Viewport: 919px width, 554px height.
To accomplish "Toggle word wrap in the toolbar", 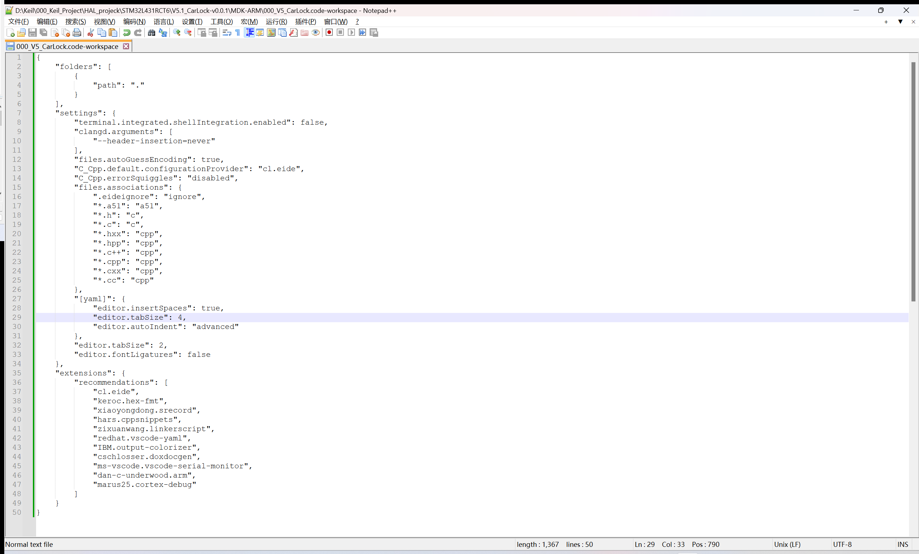I will tap(227, 33).
